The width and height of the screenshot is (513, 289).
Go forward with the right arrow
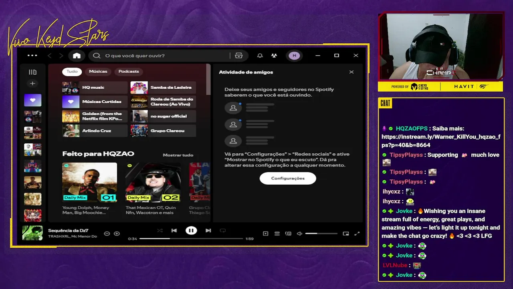click(61, 56)
